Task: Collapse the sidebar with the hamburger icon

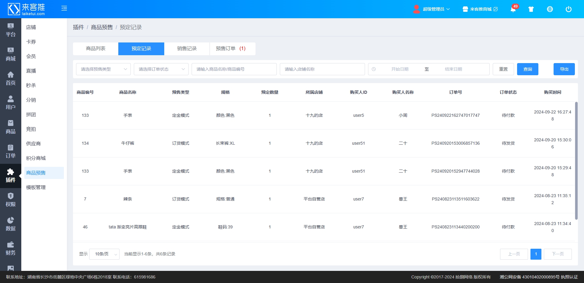Action: point(64,8)
